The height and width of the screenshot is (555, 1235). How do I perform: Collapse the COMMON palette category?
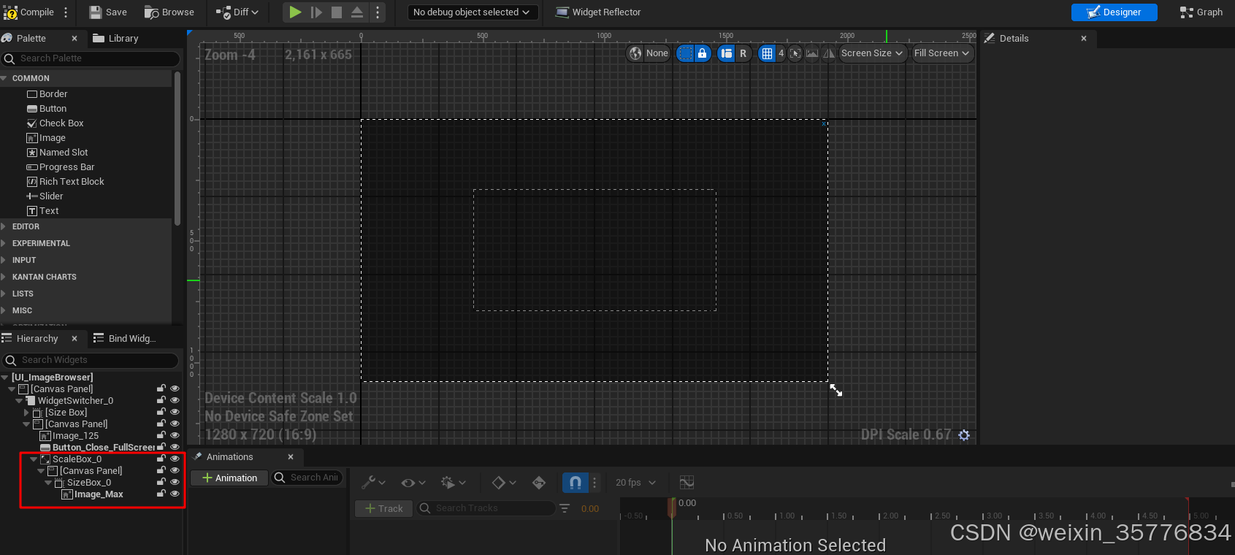pyautogui.click(x=4, y=78)
